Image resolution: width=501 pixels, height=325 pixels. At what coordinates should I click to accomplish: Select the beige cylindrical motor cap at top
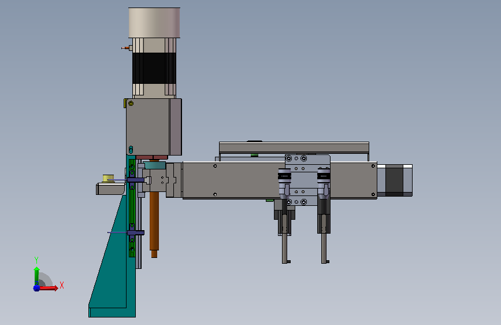point(154,23)
